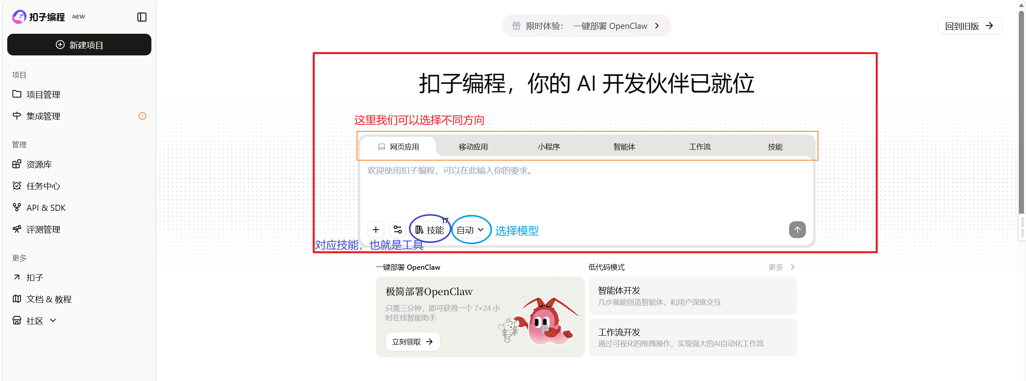This screenshot has height=381, width=1026.
Task: Click the 扣子 arrow icon
Action: (x=17, y=277)
